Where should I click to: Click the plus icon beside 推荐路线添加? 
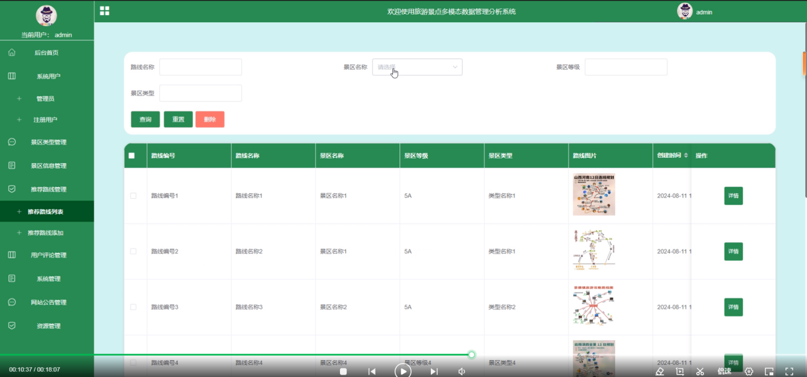coord(19,232)
